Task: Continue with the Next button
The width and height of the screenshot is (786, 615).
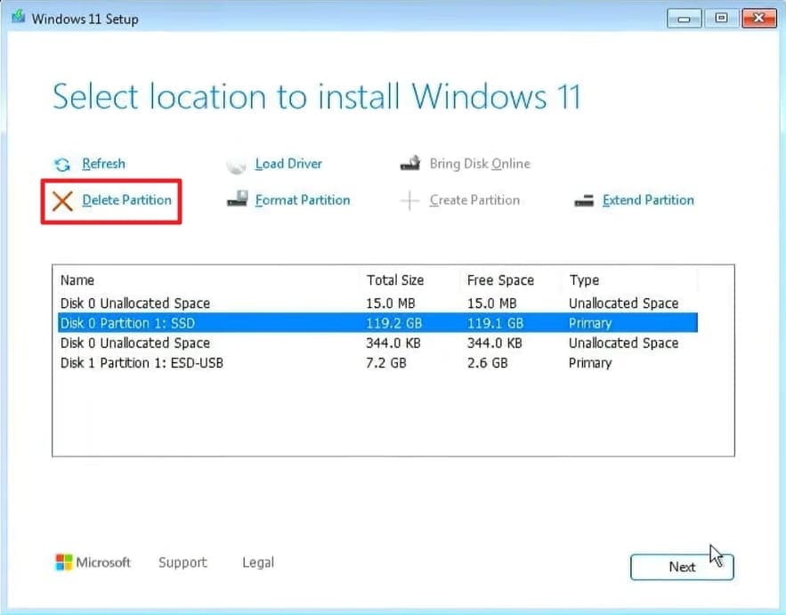Action: tap(682, 567)
